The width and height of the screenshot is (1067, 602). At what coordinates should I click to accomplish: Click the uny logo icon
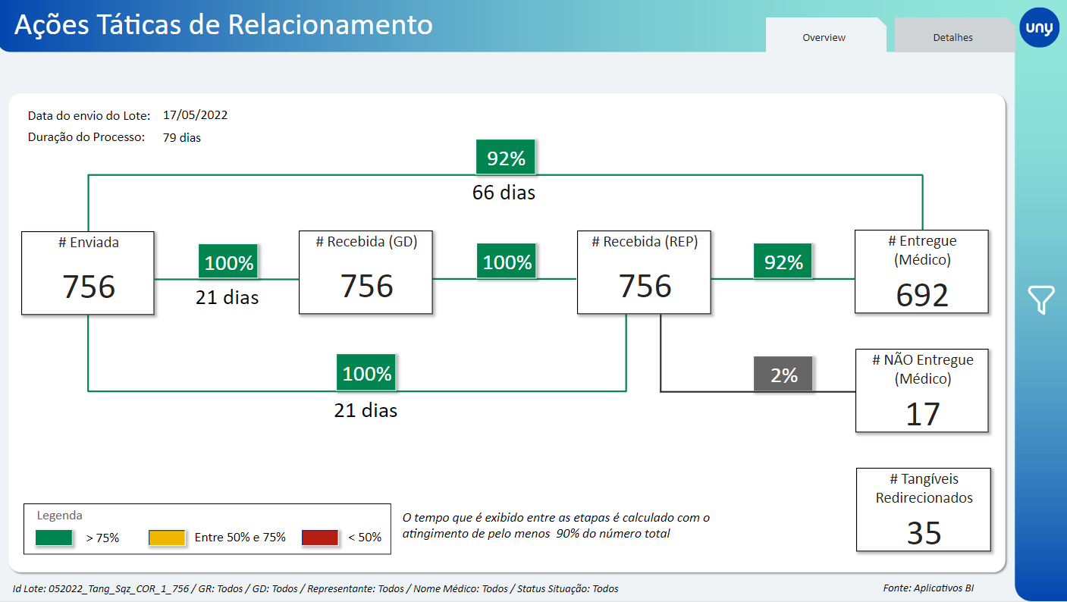click(1039, 28)
